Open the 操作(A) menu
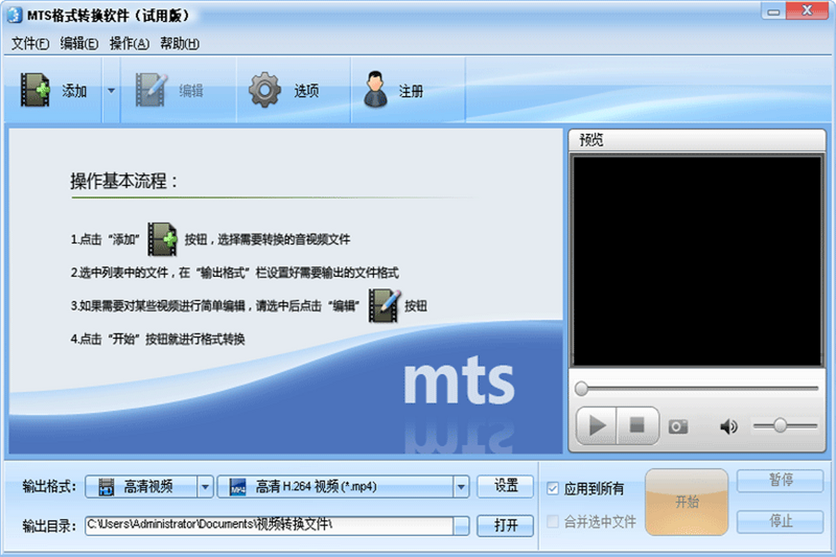The width and height of the screenshot is (836, 557). pyautogui.click(x=130, y=43)
